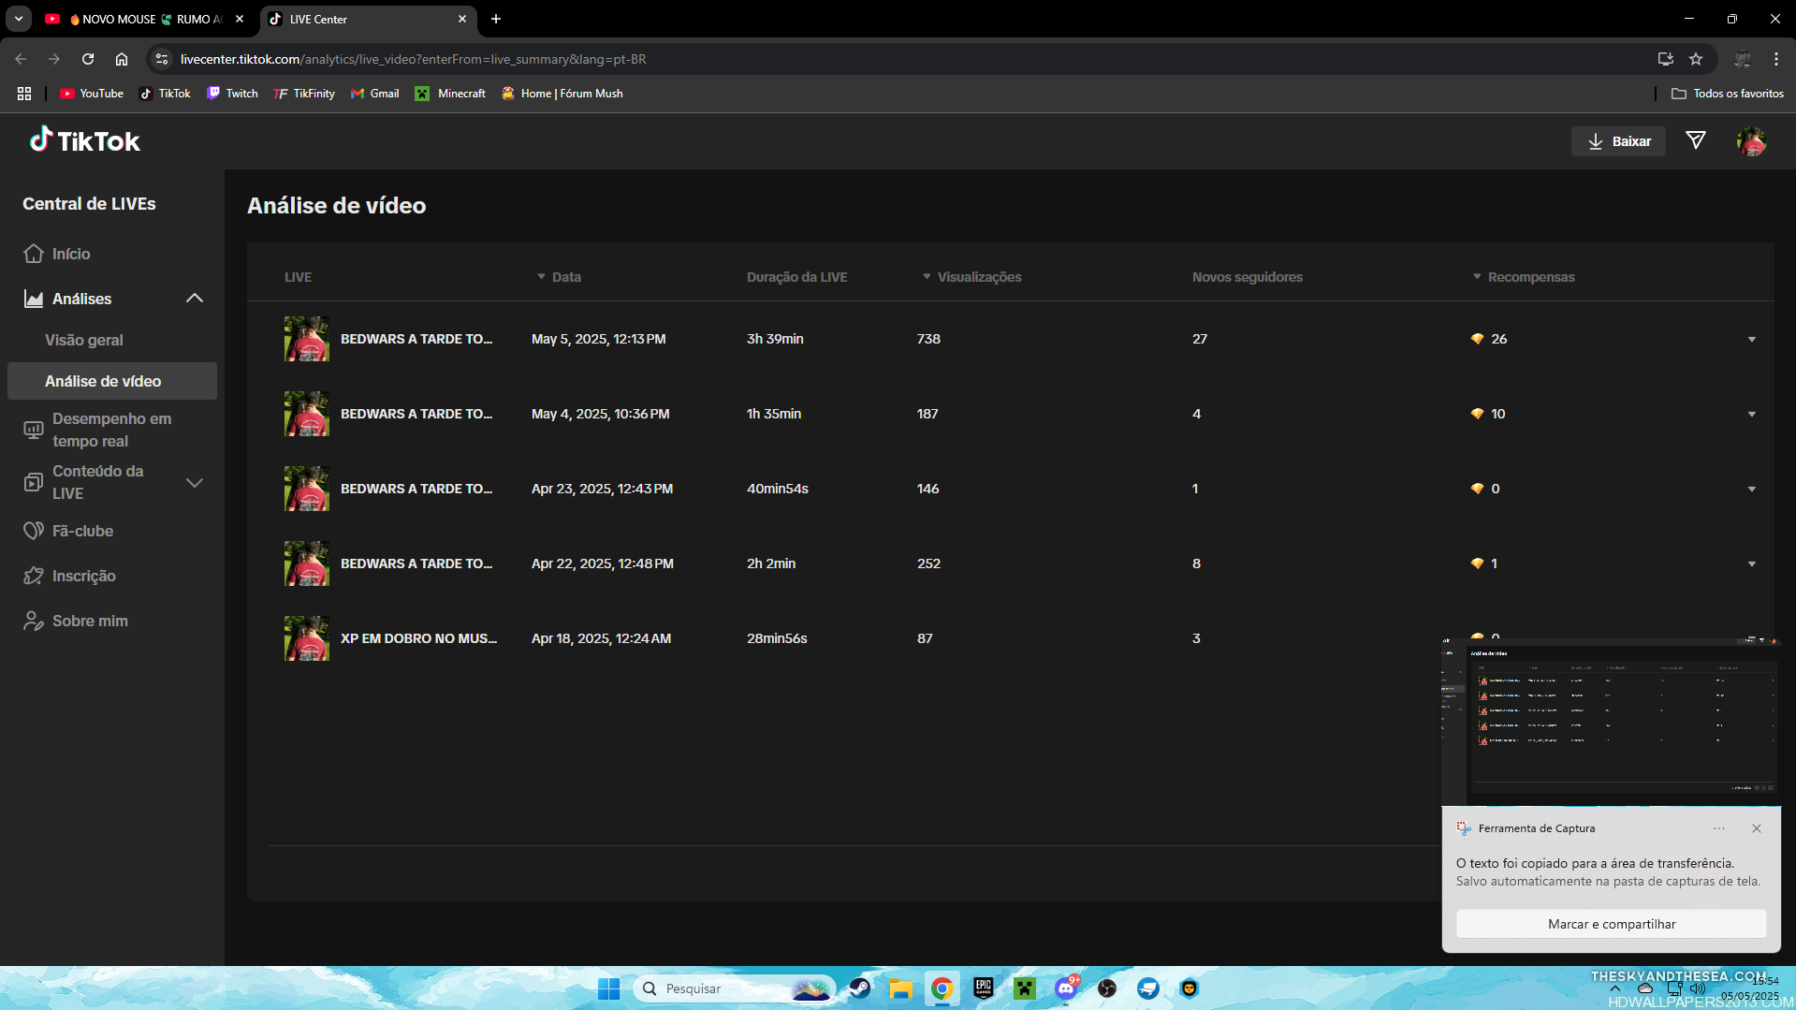1796x1010 pixels.
Task: Click thumbnail of XP EM DOBRO LIVE
Action: (307, 638)
